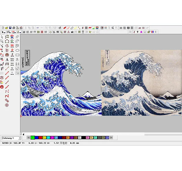The image size is (182, 171).
Task: Click the 1 stitch step icon
Action: [12, 73]
